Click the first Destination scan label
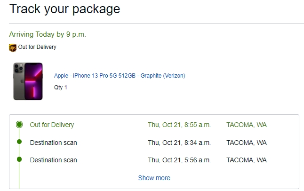This screenshot has height=191, width=304. (x=54, y=143)
